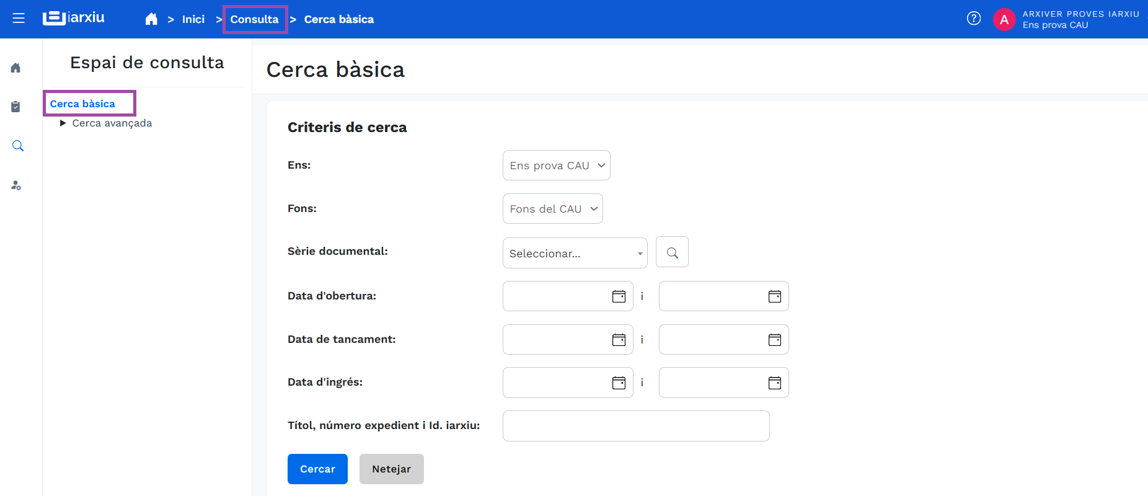1148x496 pixels.
Task: Open sidebar clipboard tasks icon
Action: click(x=16, y=107)
